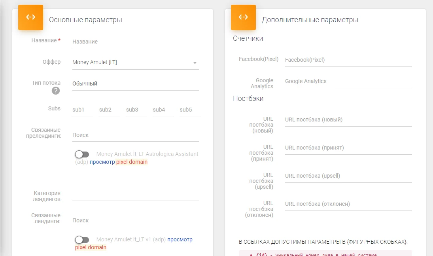Click the sub4 input field

(163, 110)
